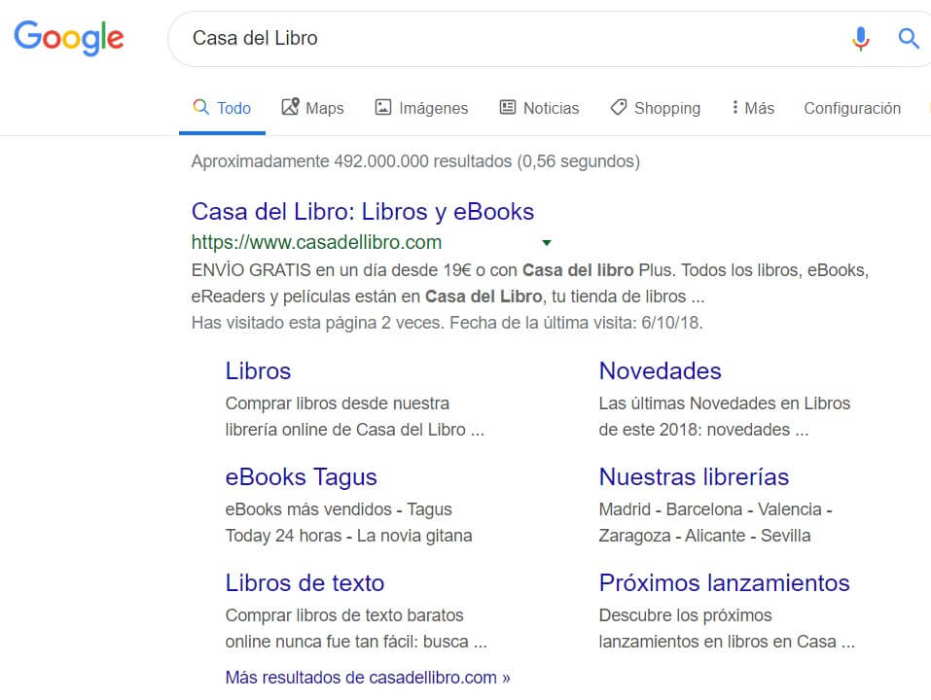
Task: Expand the Más options menu
Action: (754, 108)
